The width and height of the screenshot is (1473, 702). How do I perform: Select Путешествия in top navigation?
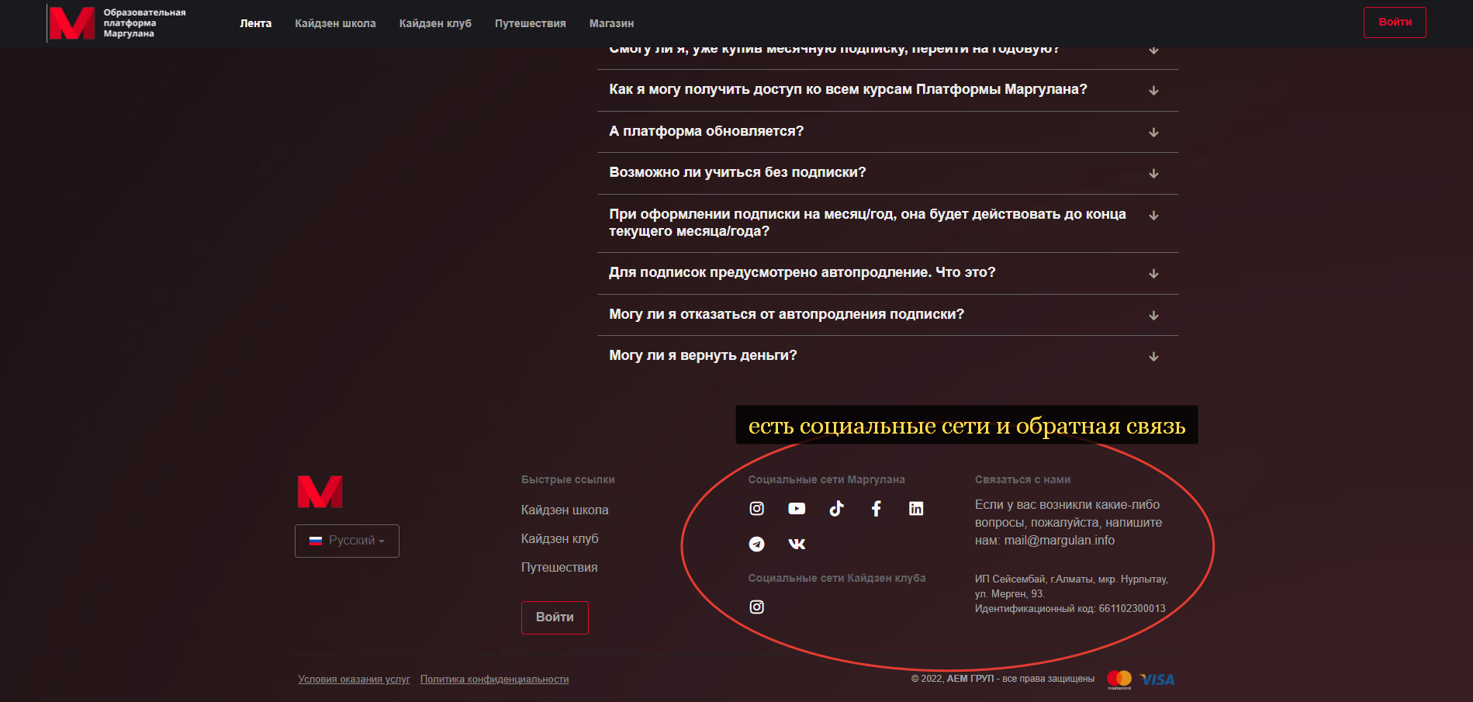(531, 23)
